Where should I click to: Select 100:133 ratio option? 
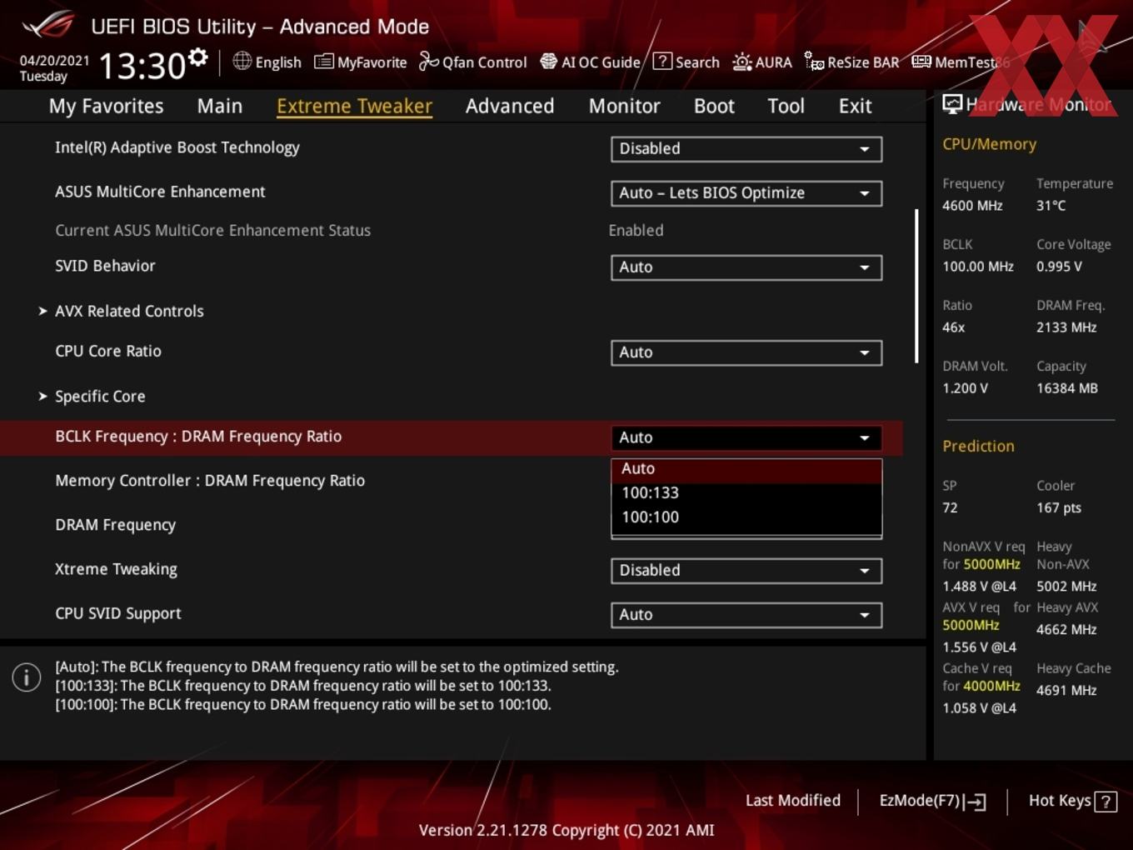(x=746, y=492)
